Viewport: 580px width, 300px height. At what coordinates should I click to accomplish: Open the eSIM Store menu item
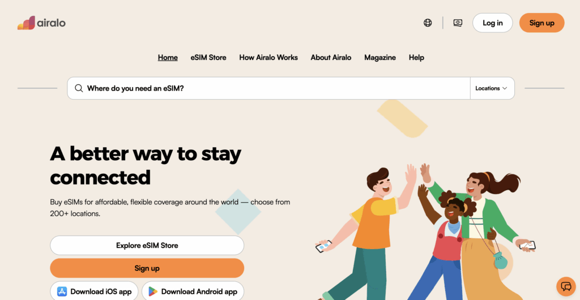(208, 57)
